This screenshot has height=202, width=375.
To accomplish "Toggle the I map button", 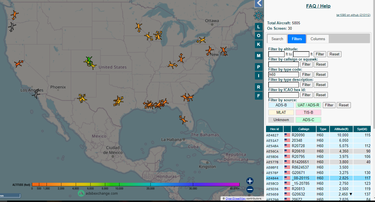I will [x=258, y=76].
